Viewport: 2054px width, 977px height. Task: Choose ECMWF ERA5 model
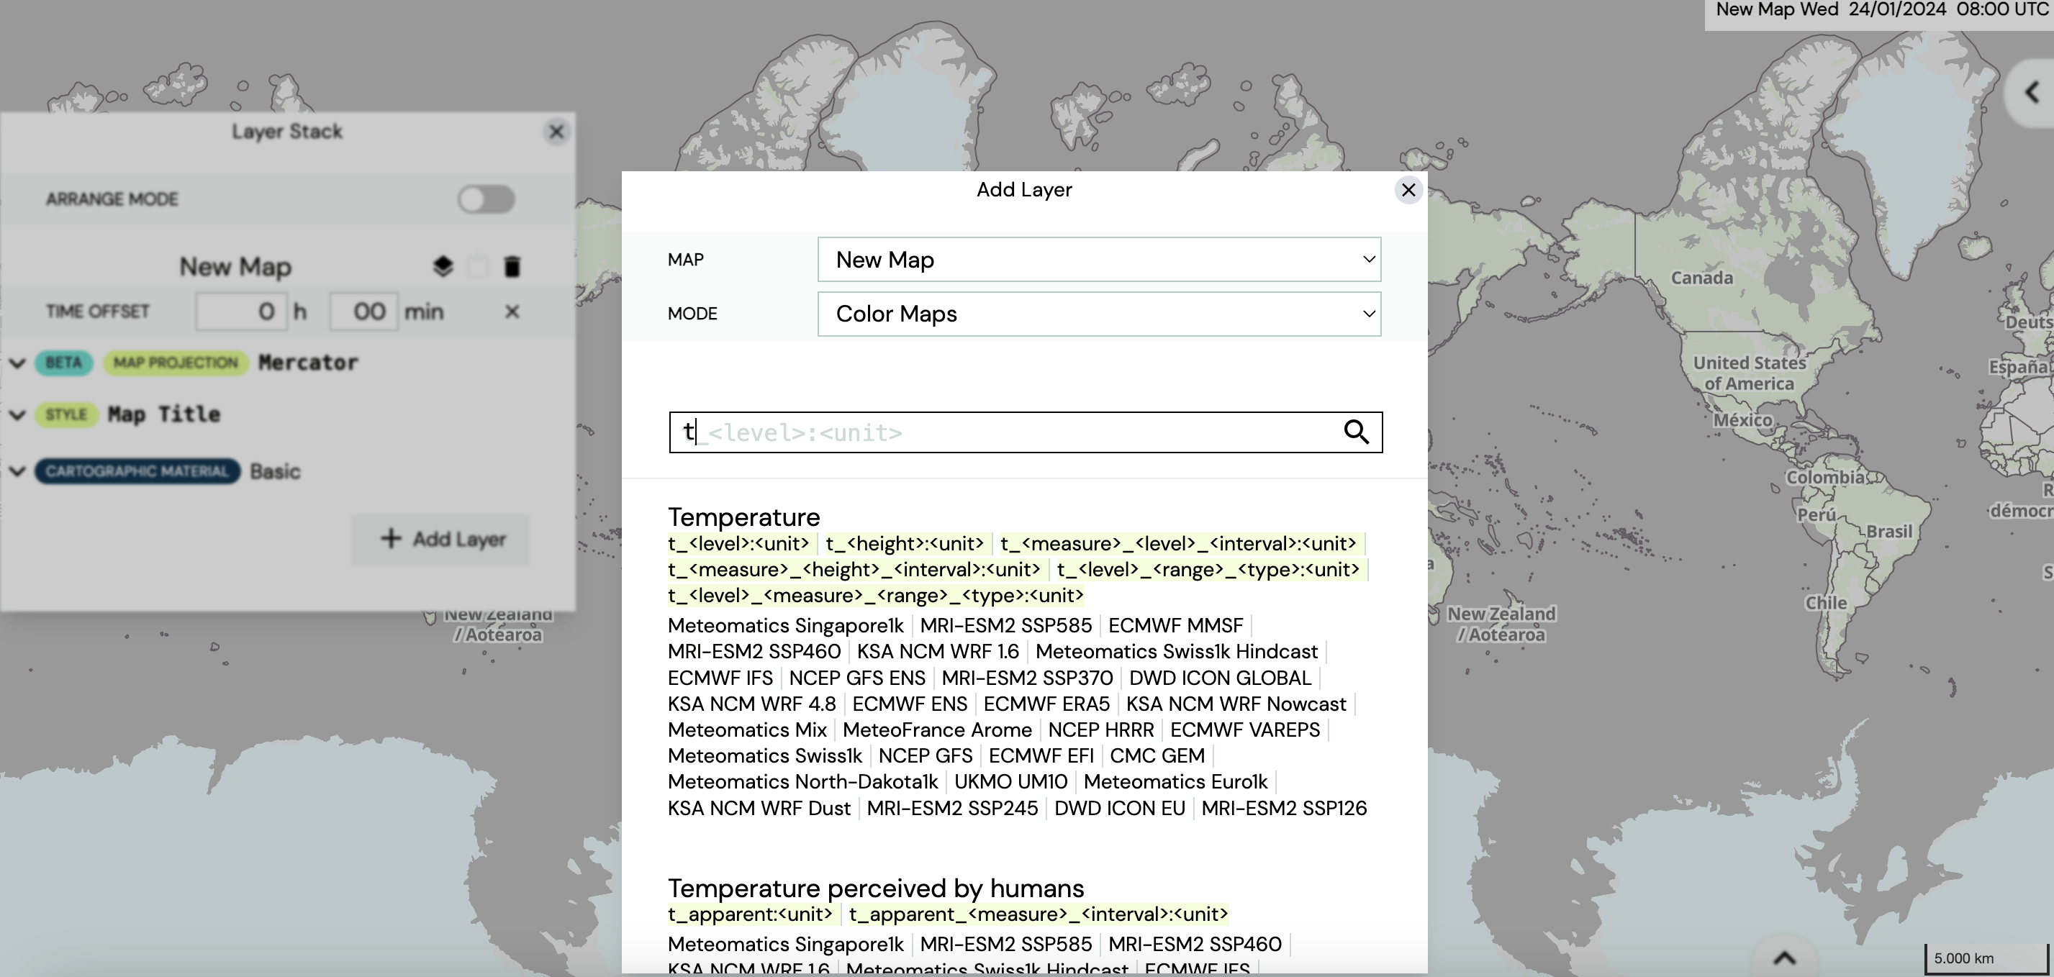(1046, 705)
